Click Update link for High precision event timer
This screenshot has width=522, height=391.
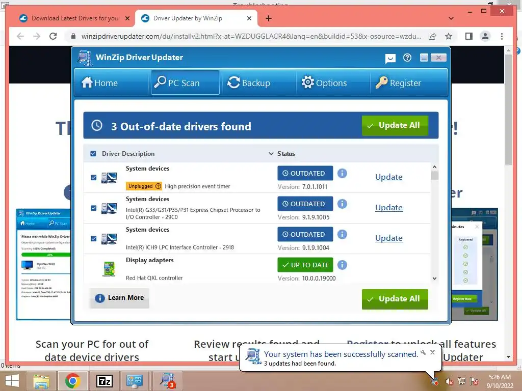pos(389,177)
